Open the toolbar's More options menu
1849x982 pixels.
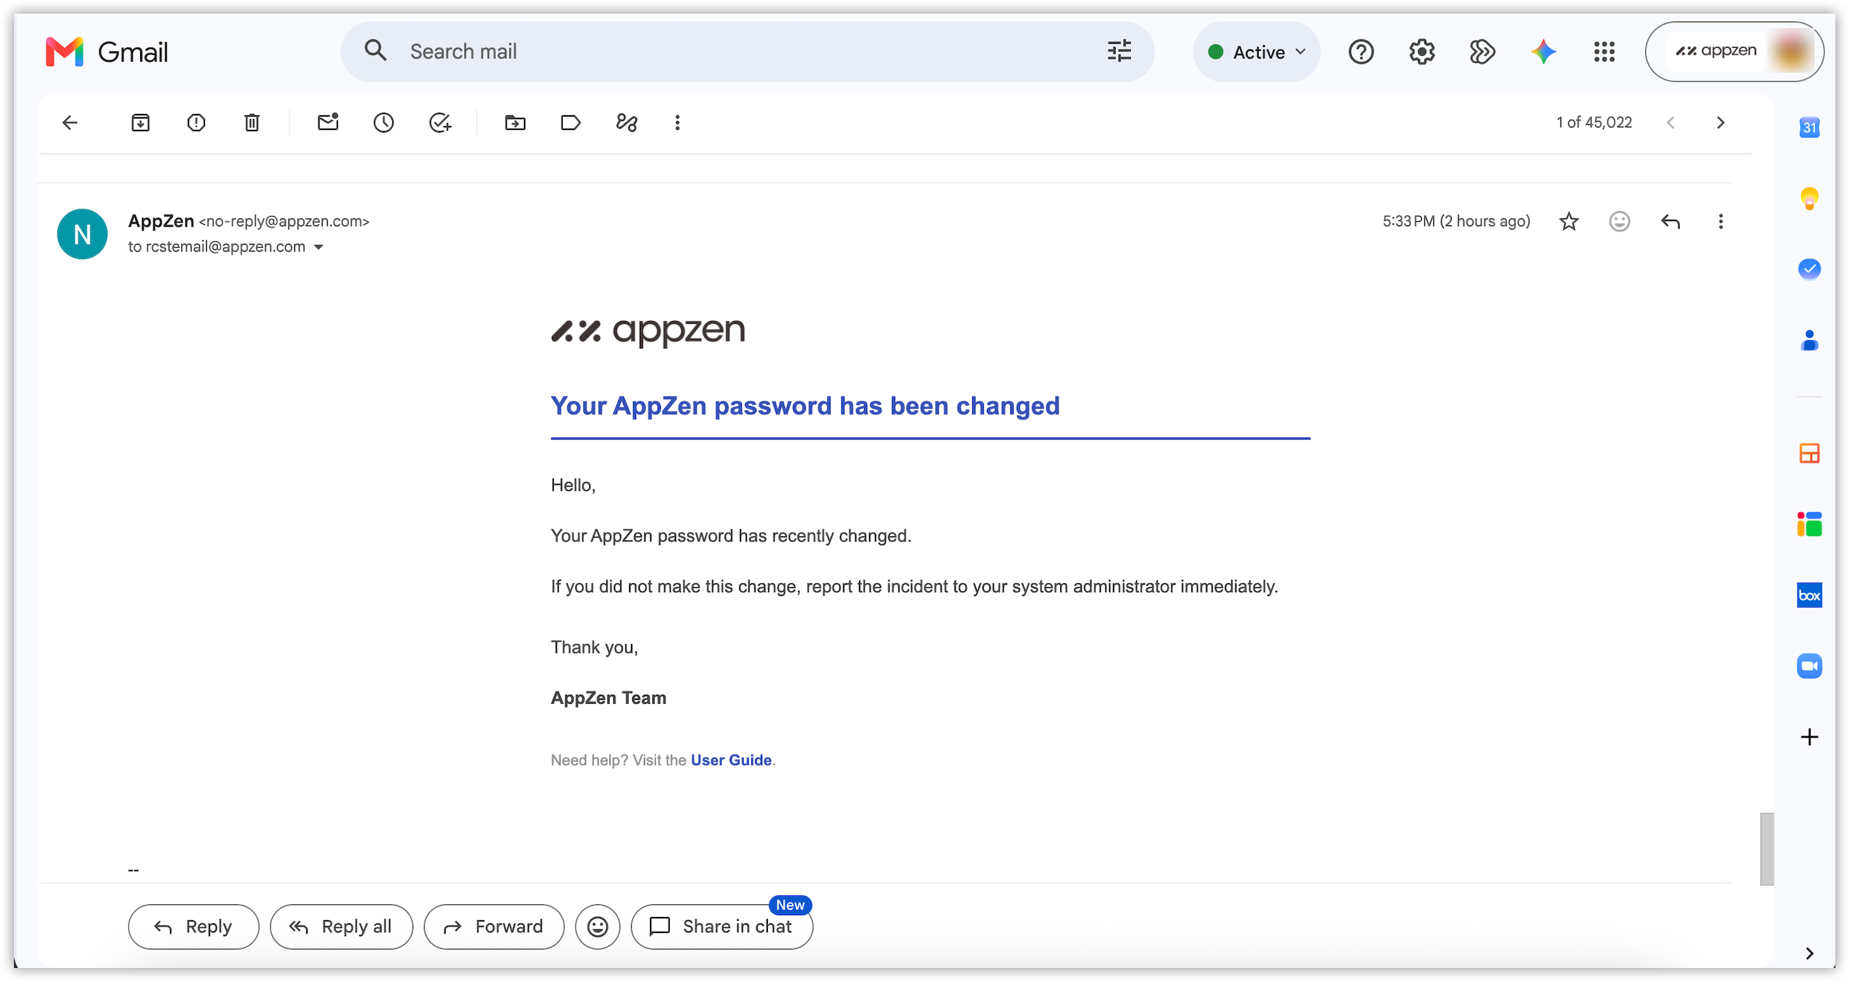[x=677, y=123]
